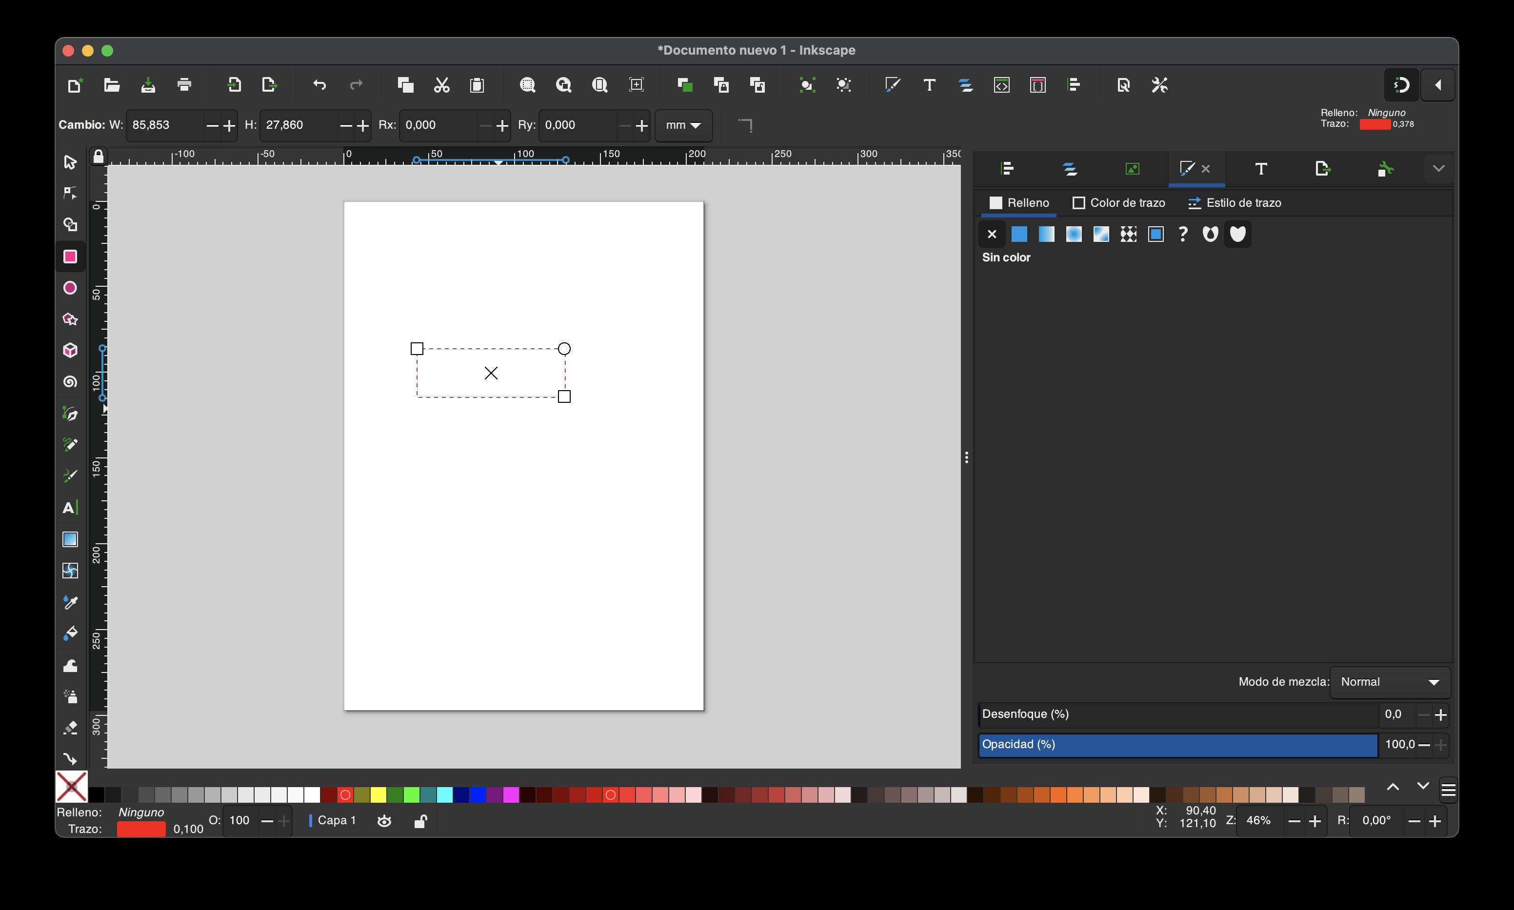Pick the yellow palette swatch
Screen dimensions: 1514x910
point(378,795)
